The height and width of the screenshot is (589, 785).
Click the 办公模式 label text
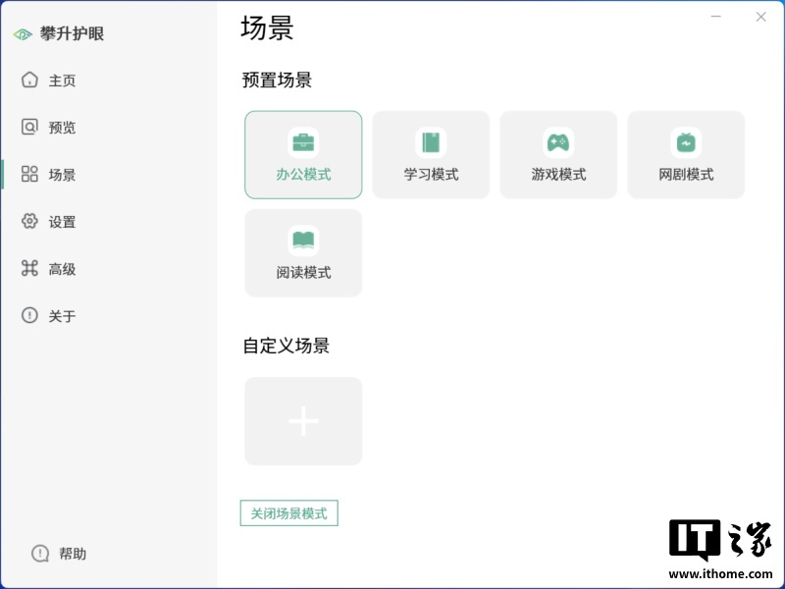(x=303, y=175)
